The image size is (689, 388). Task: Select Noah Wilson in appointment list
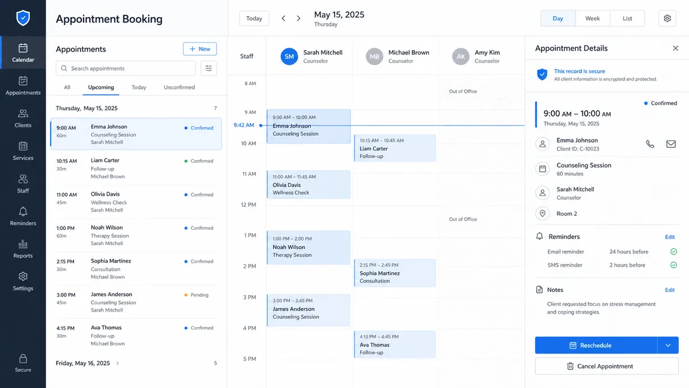(136, 235)
